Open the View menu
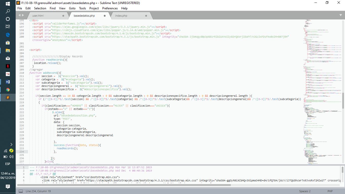Viewport: 345px width, 194px height. (62, 8)
